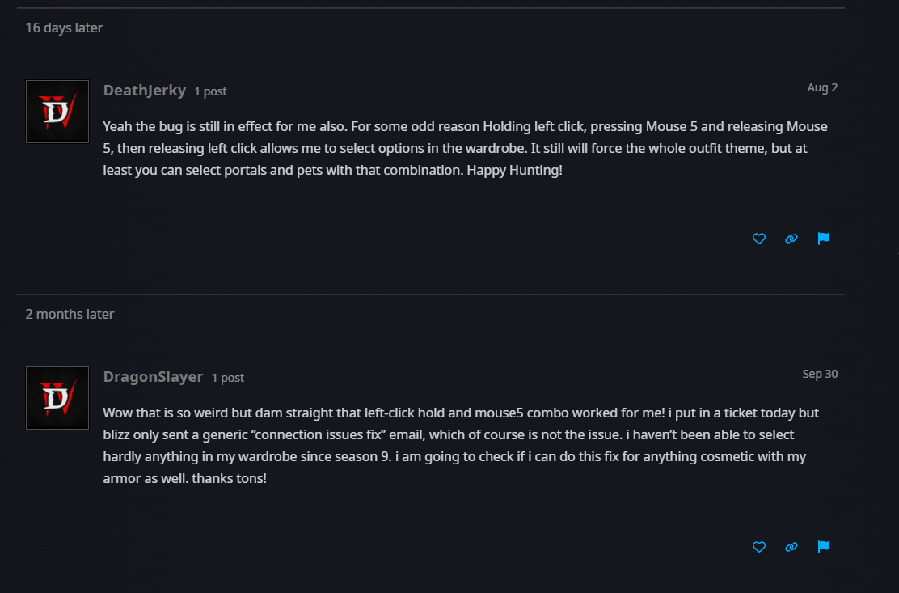Screen dimensions: 899x593
Task: Click the "Happy Hunting!" text in DeathJerky's post
Action: pyautogui.click(x=514, y=171)
